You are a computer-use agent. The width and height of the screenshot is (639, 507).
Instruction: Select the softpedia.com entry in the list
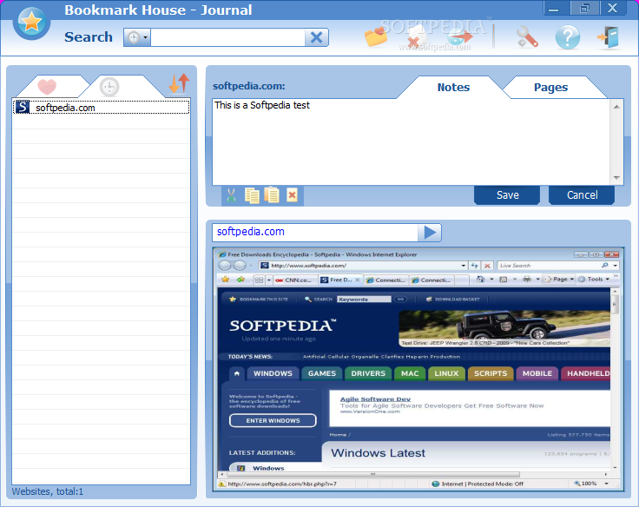101,107
